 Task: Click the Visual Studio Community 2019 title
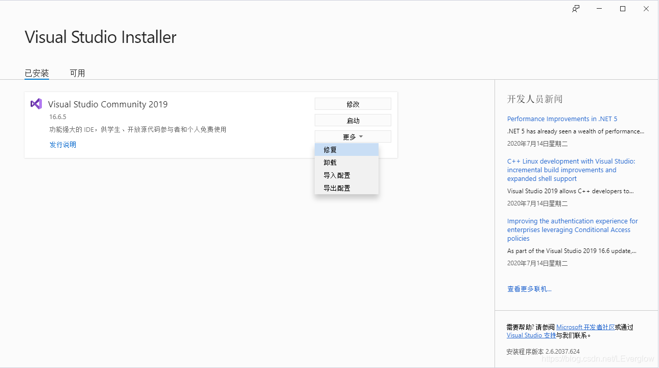click(x=108, y=104)
